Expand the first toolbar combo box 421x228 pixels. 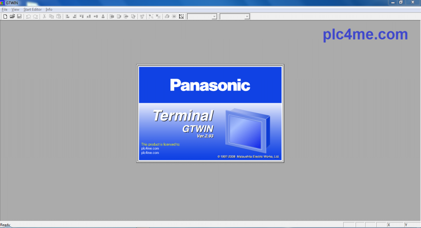point(214,17)
